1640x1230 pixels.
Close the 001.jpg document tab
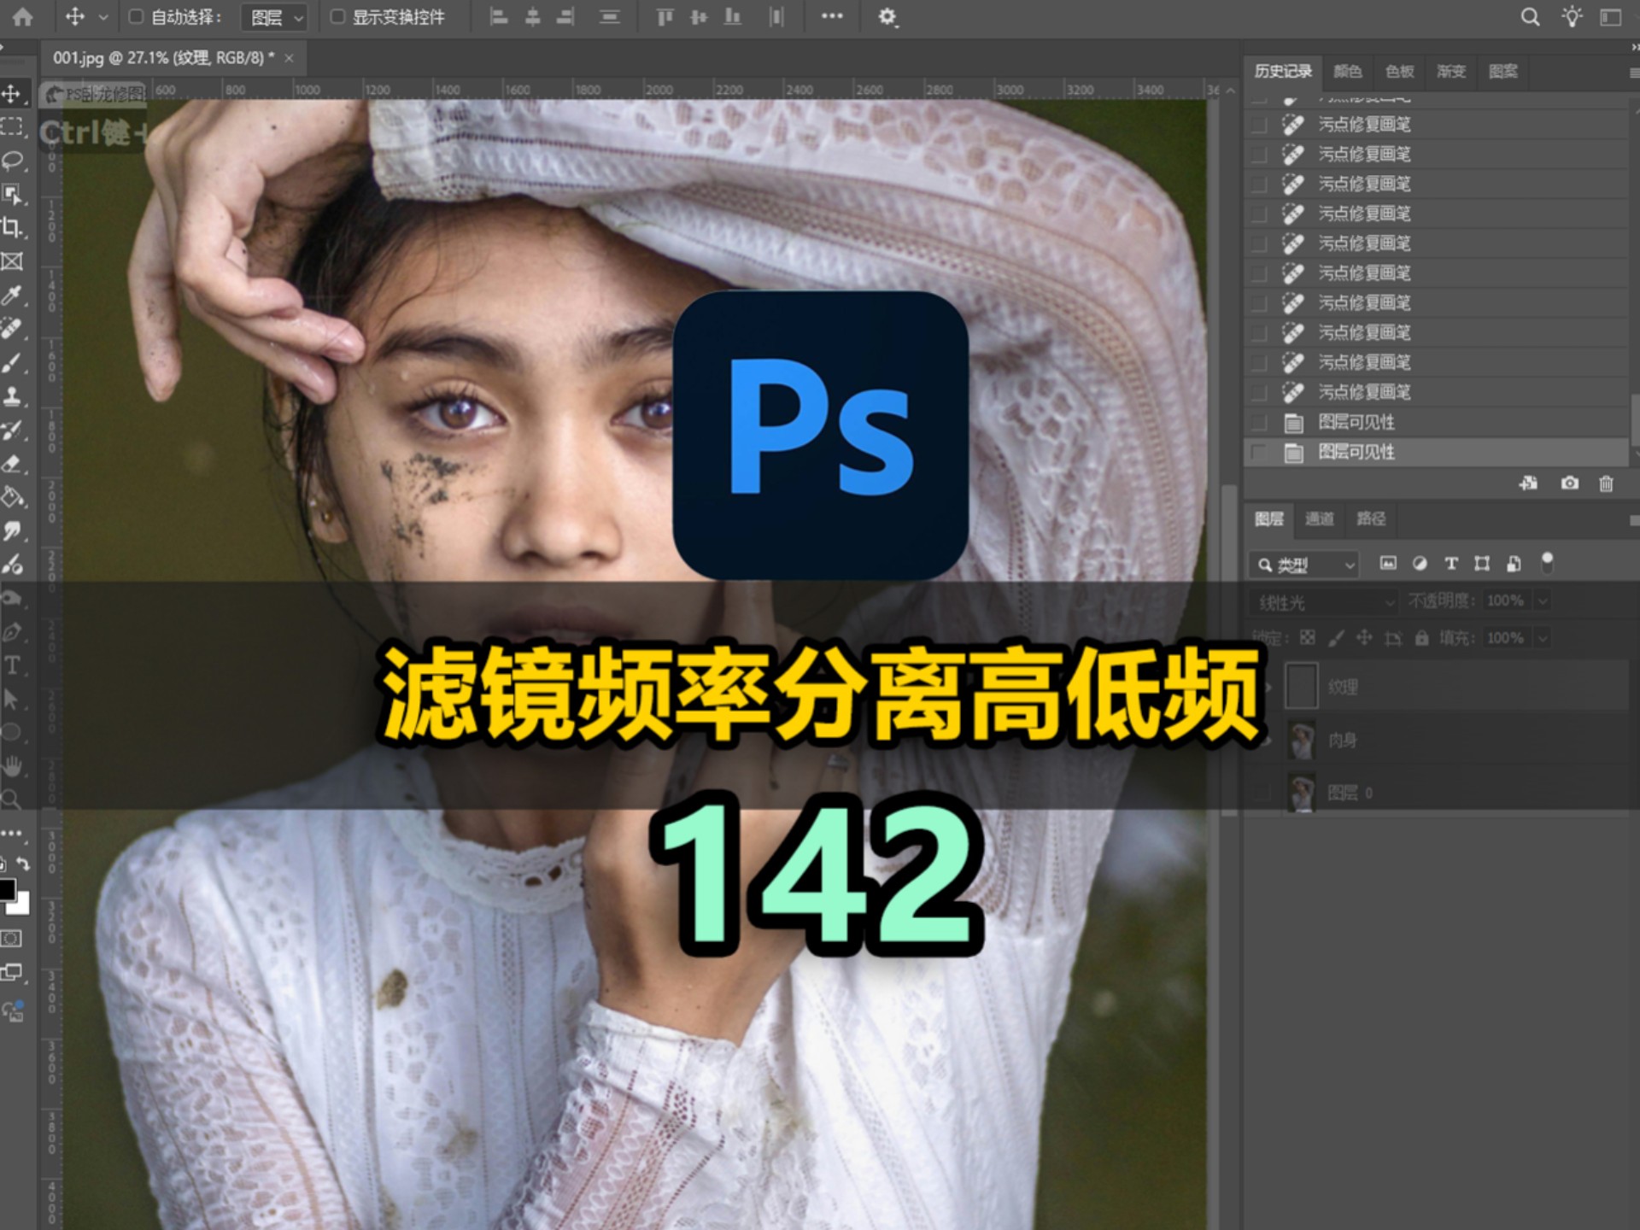click(289, 58)
